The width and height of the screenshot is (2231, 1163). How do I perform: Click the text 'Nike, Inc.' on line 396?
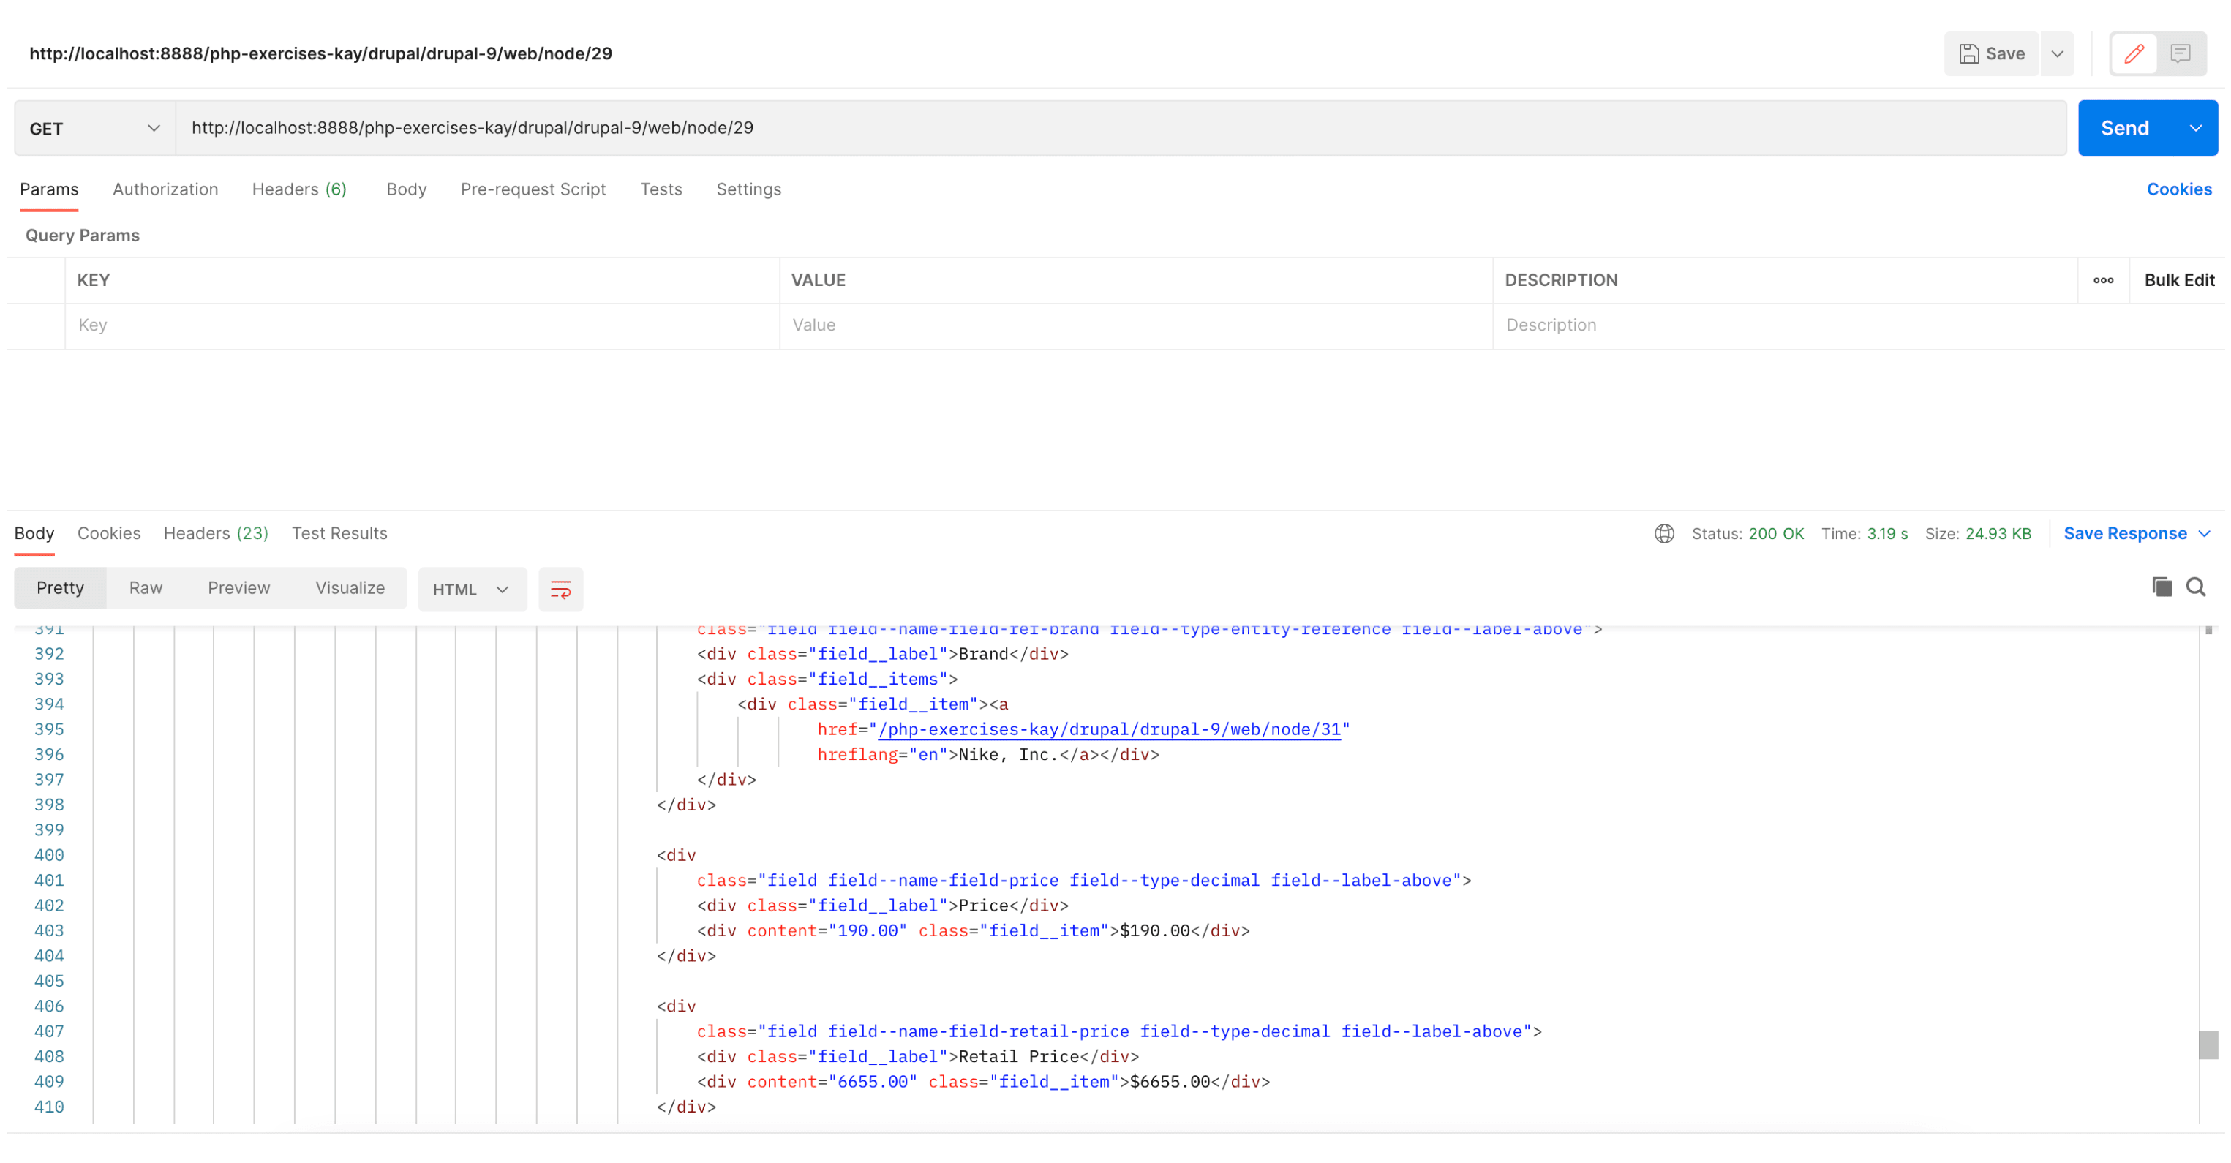tap(1007, 754)
